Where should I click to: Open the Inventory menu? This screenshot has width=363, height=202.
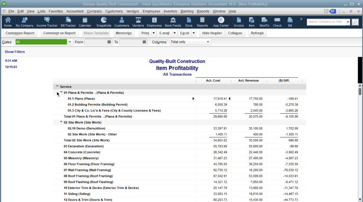[x=171, y=11]
